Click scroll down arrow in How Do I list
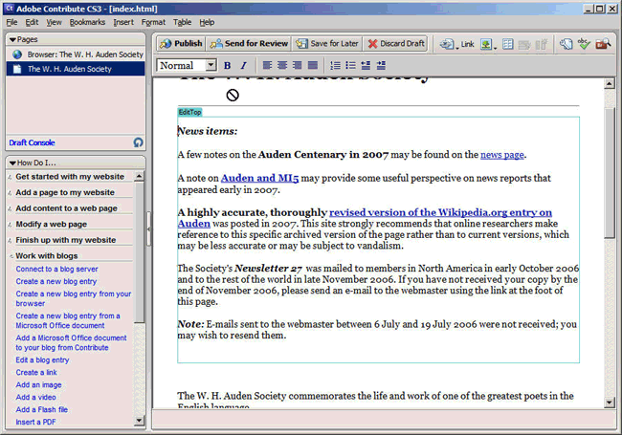Screen dimensions: 622x435 coord(139,421)
